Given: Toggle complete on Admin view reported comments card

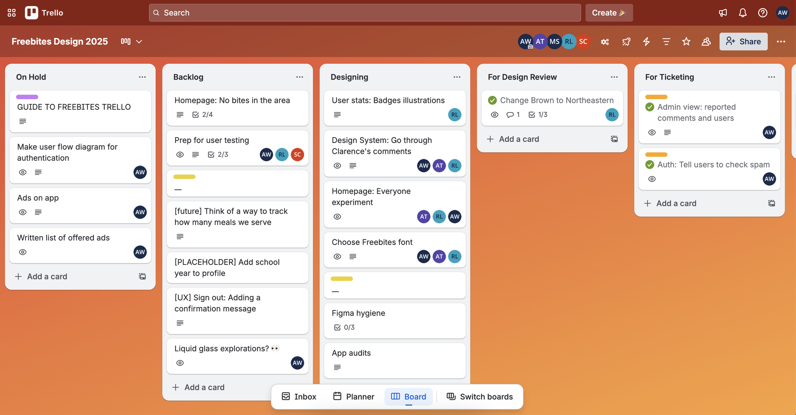Looking at the screenshot, I should click(650, 107).
